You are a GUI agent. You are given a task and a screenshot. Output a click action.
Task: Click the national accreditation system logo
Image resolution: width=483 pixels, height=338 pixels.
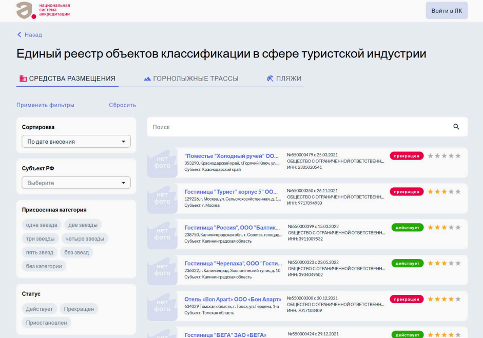(43, 10)
